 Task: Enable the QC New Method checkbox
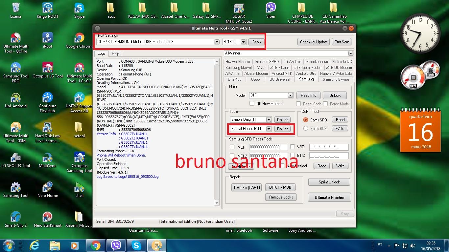point(252,104)
